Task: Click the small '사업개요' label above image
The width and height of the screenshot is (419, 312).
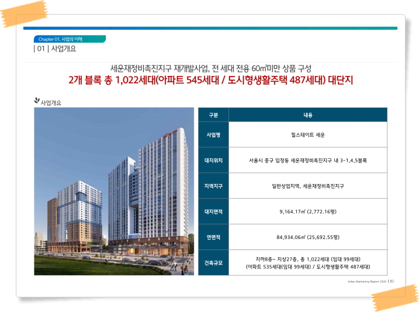Action: pos(51,103)
